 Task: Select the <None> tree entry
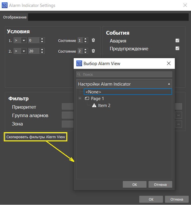[x=93, y=92]
